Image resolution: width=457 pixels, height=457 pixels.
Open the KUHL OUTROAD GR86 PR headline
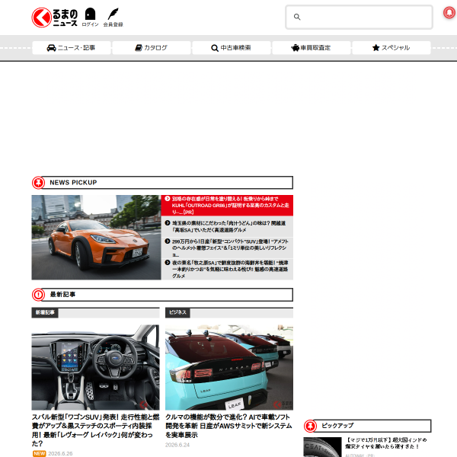(230, 205)
